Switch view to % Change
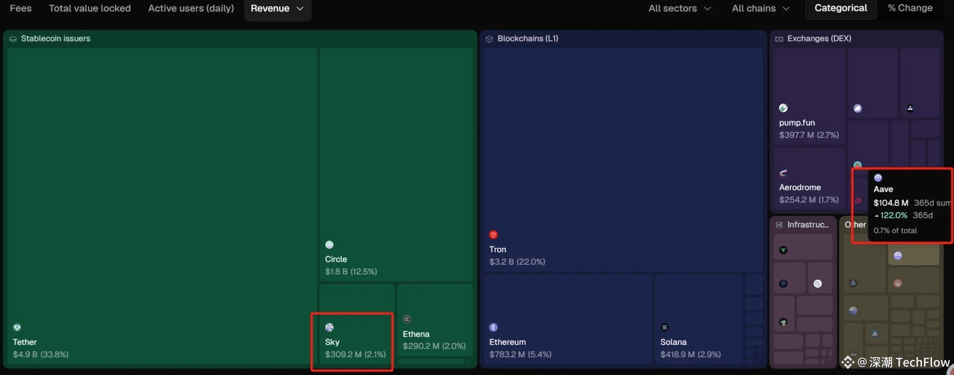 (x=910, y=8)
